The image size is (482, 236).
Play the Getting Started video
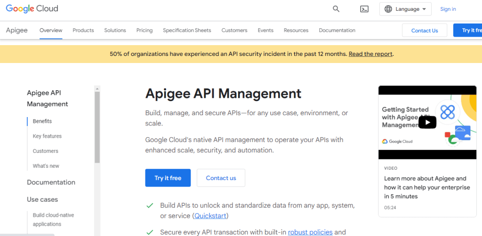click(427, 122)
